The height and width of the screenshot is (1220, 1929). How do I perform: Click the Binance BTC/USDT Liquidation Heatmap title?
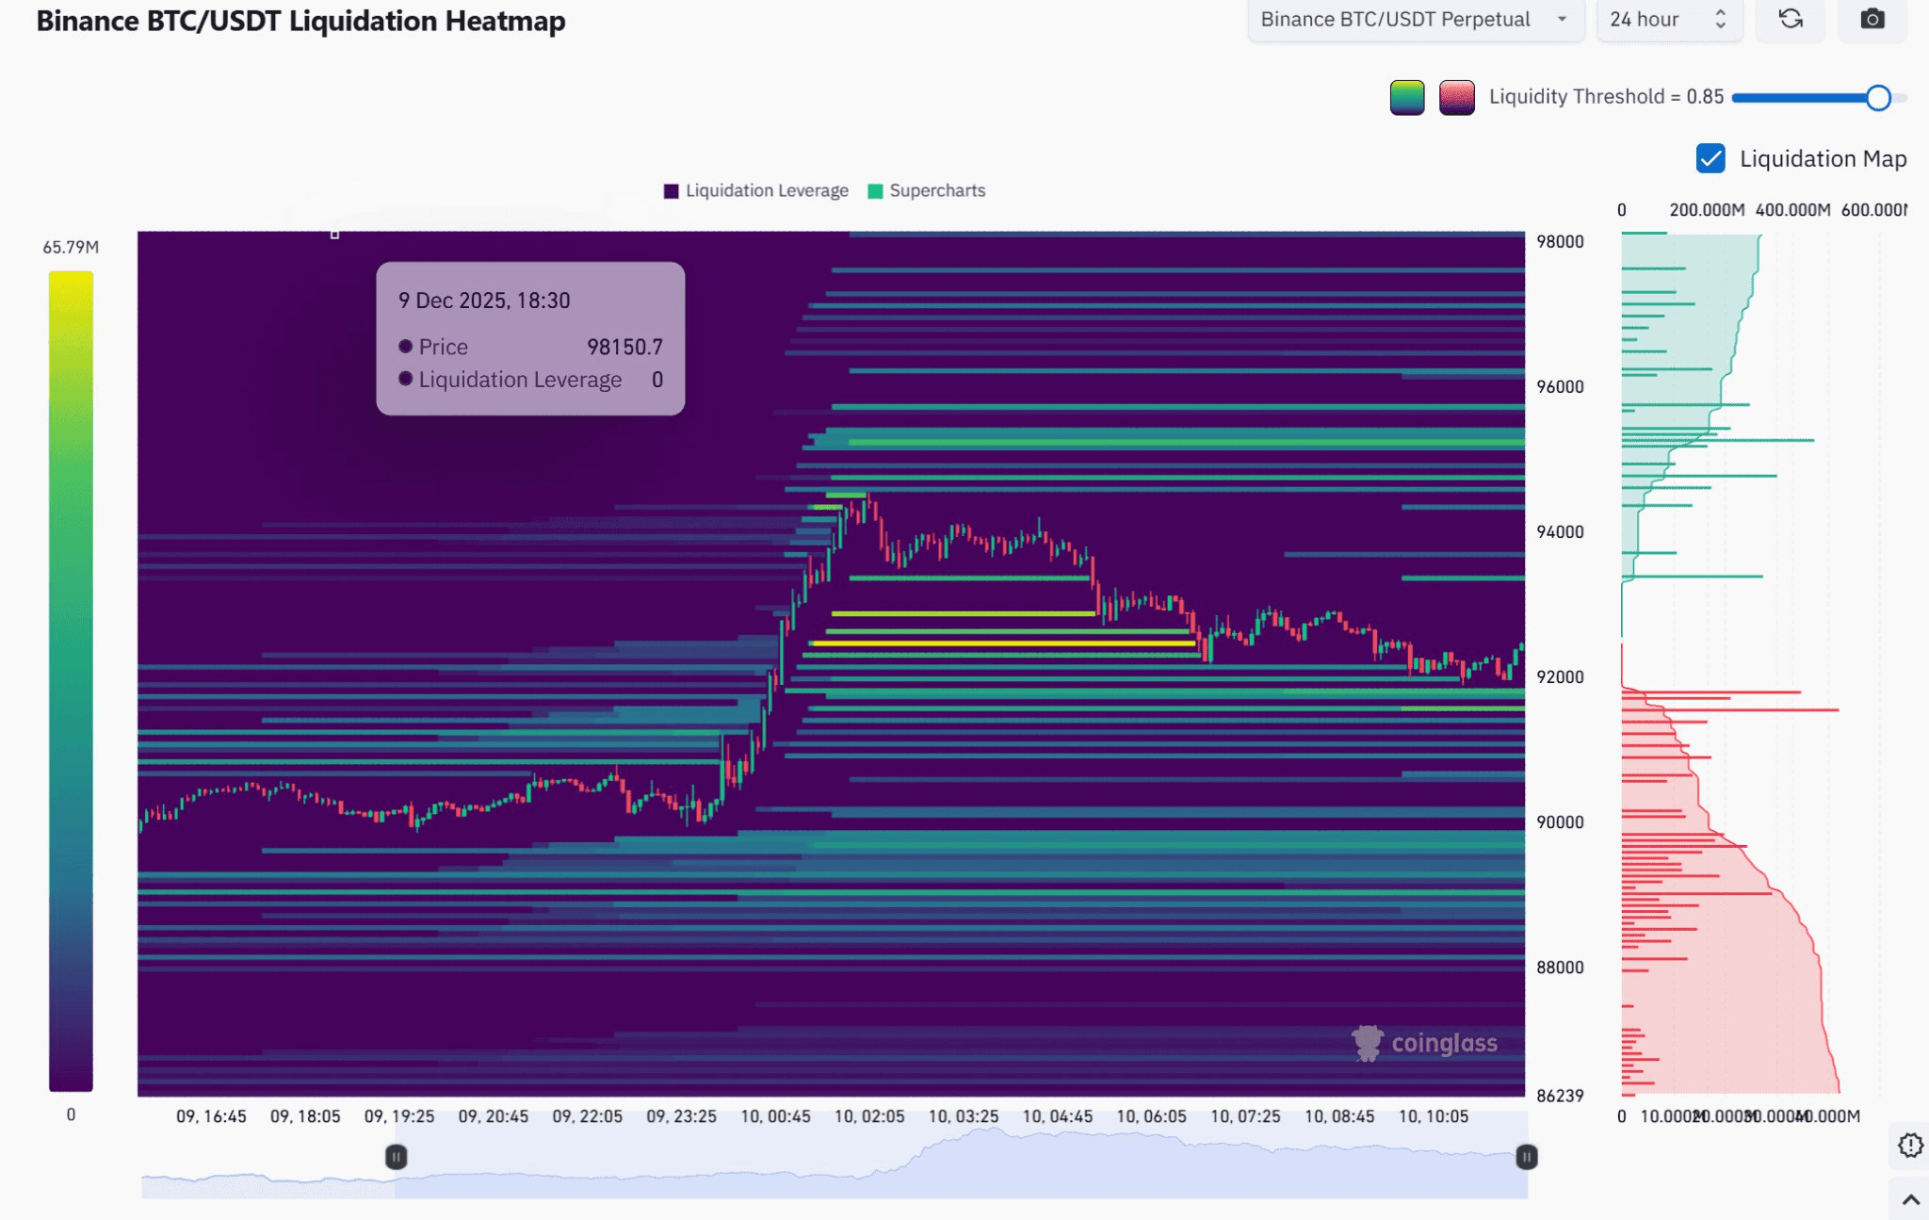coord(300,21)
